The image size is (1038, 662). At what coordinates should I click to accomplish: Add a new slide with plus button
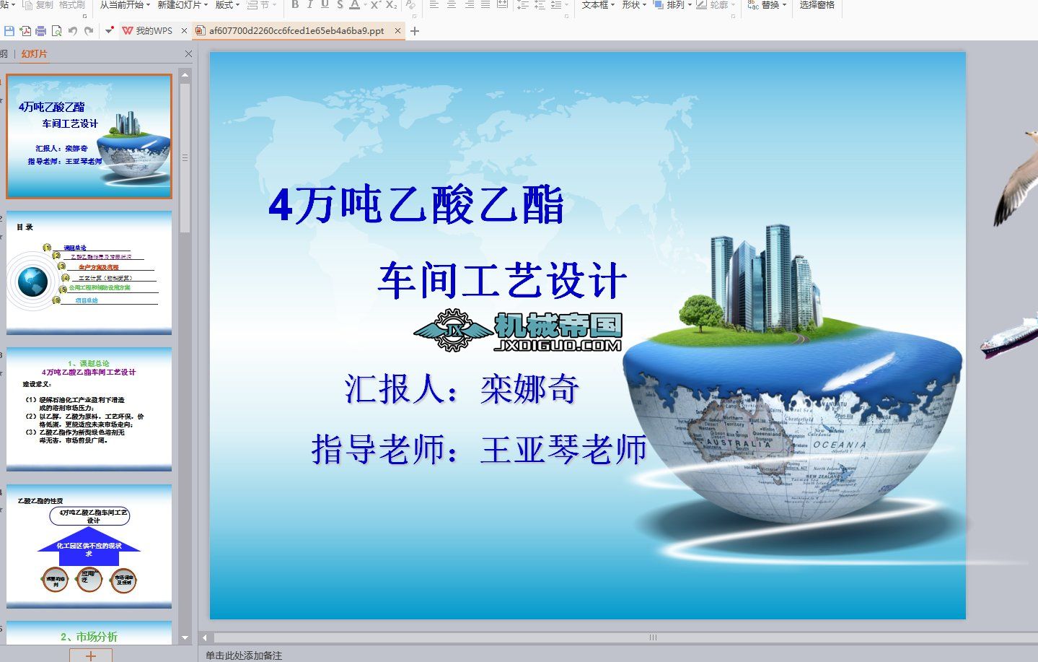pyautogui.click(x=91, y=656)
